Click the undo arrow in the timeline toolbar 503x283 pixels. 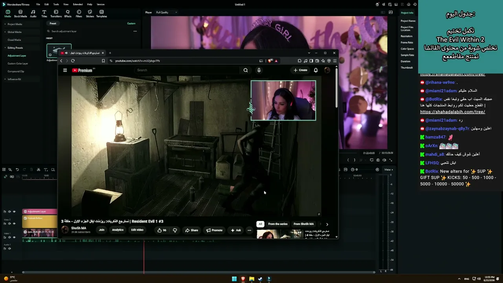[17, 170]
